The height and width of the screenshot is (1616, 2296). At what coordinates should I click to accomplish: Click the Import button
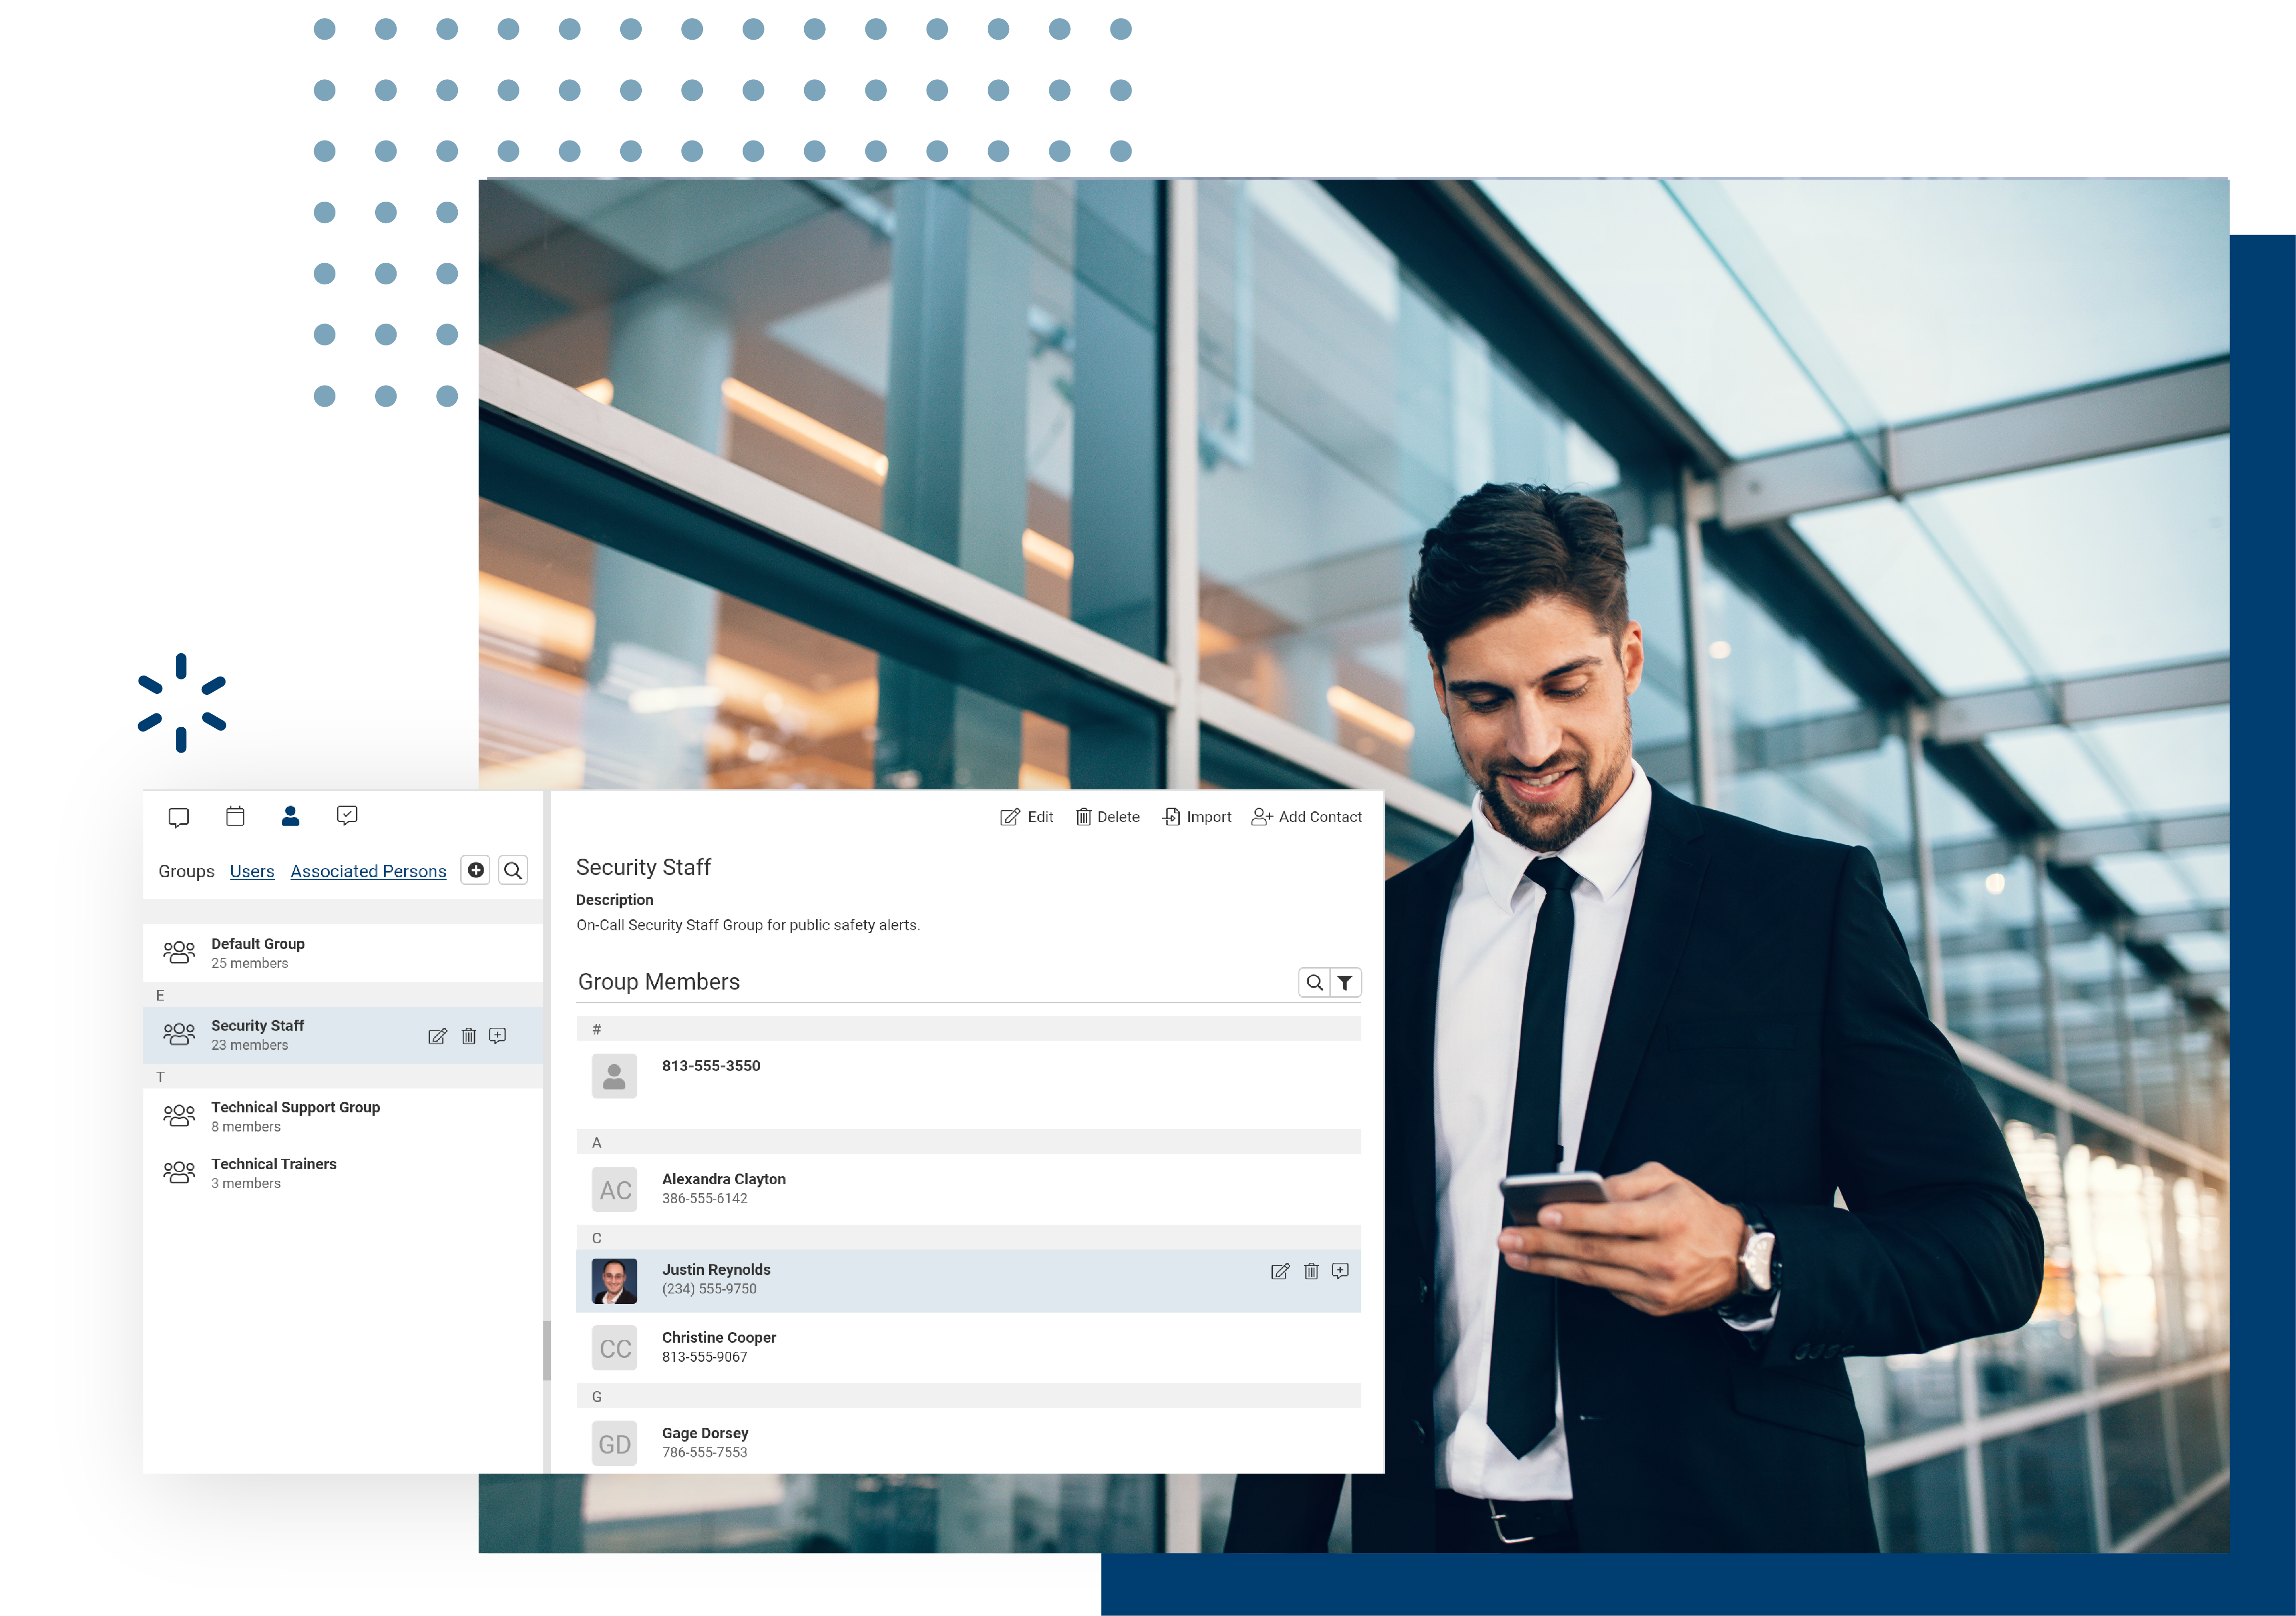(1197, 817)
